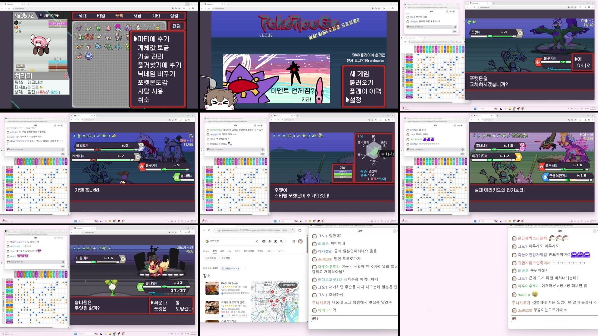This screenshot has height=336, width=598.
Task: Answer '아니오' to the switch Pokémon prompt
Action: pos(583,66)
